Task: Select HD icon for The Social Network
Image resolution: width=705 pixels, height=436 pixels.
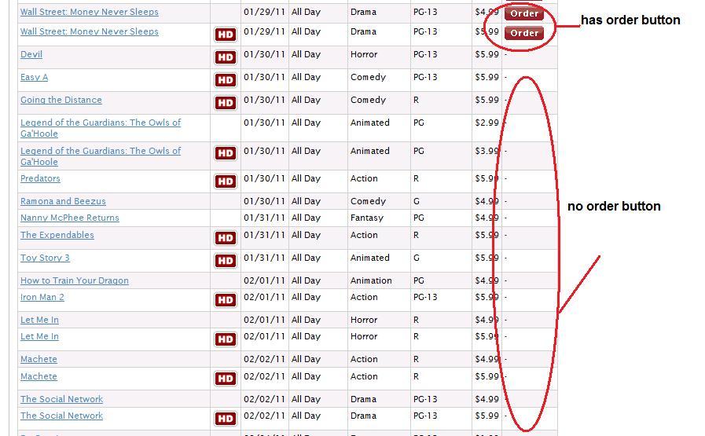Action: point(226,419)
